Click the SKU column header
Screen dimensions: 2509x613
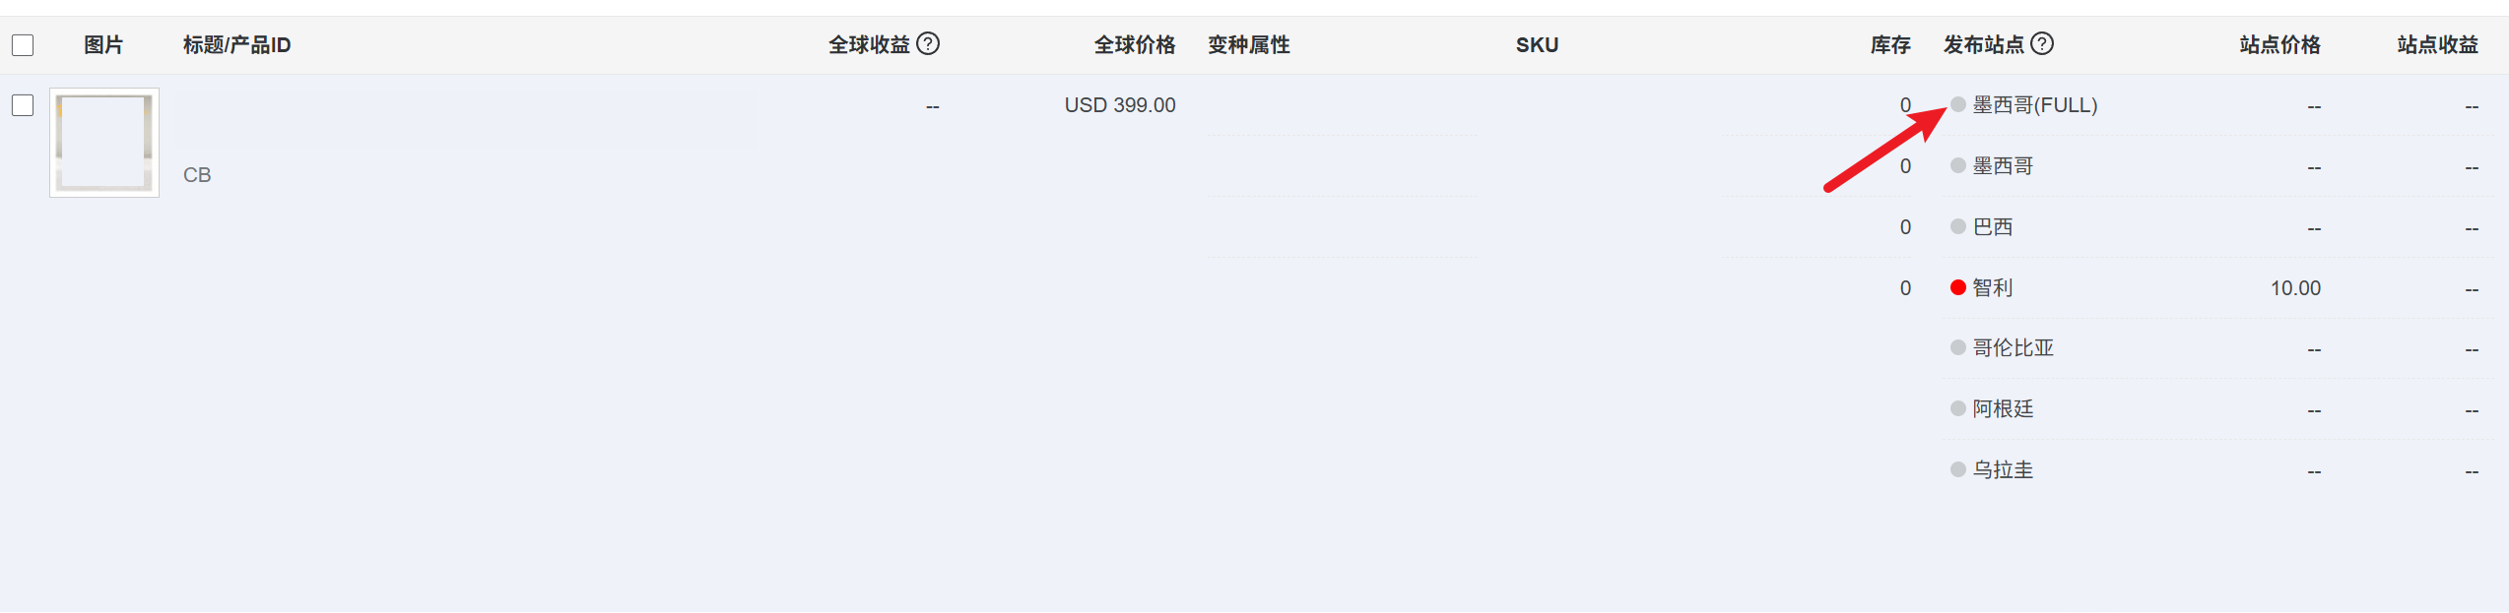(1537, 45)
